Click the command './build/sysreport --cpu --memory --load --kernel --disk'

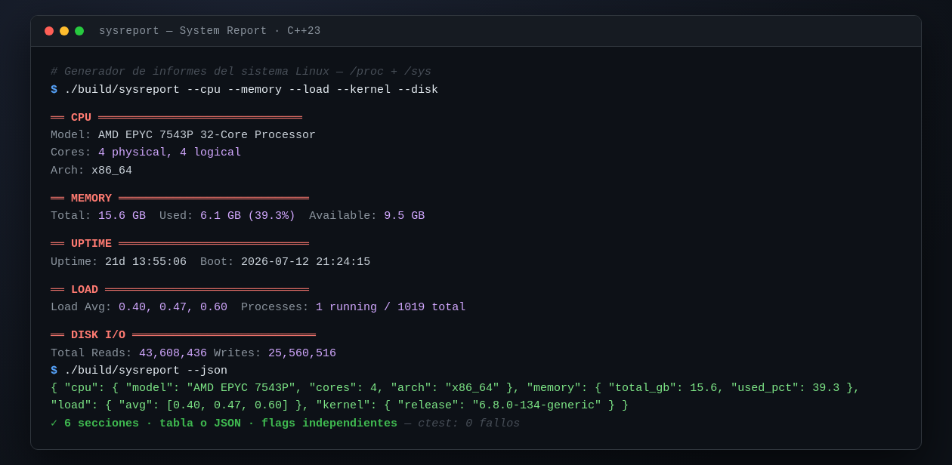(251, 90)
